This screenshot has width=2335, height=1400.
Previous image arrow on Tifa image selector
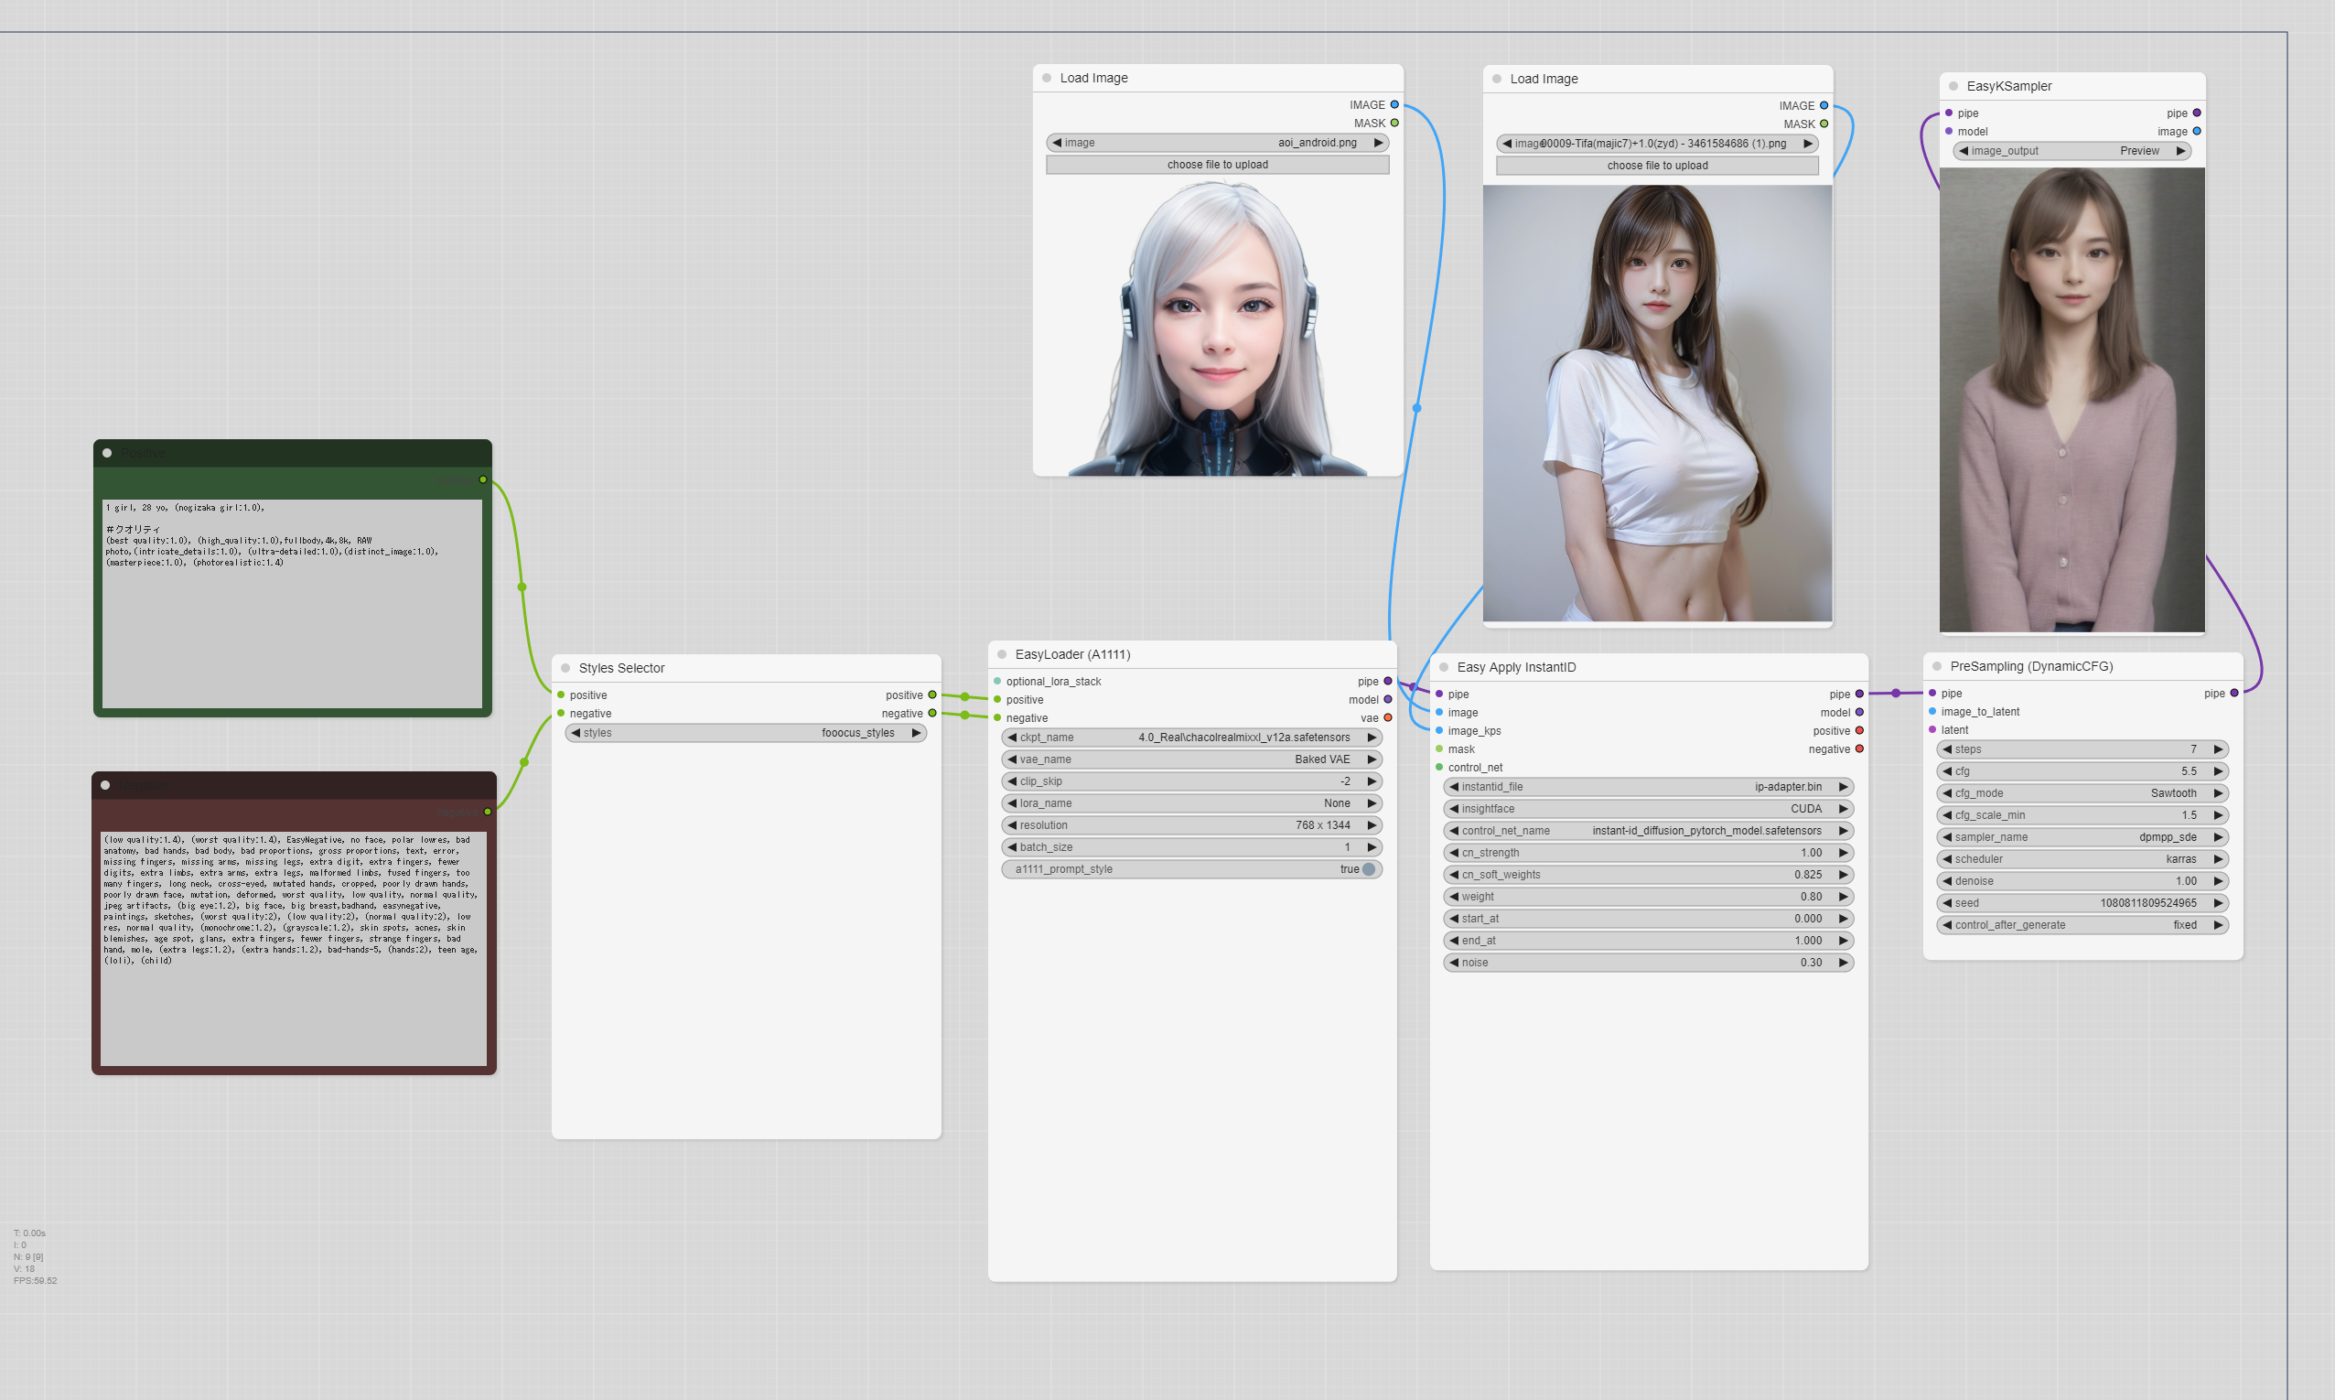1507,144
